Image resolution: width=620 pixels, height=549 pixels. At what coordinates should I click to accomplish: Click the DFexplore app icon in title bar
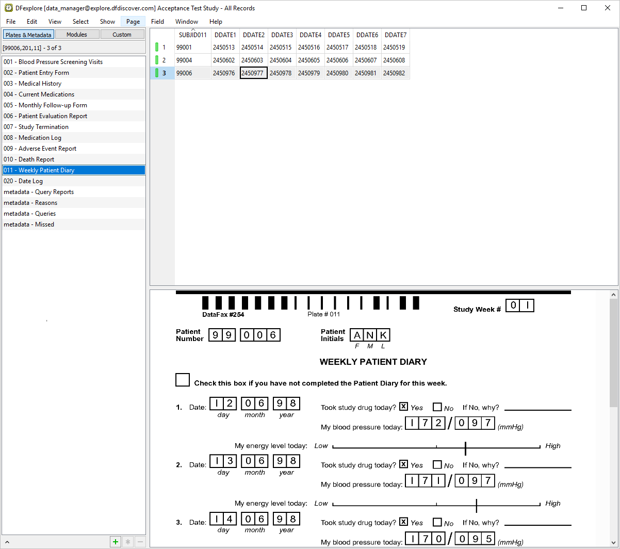(x=8, y=8)
